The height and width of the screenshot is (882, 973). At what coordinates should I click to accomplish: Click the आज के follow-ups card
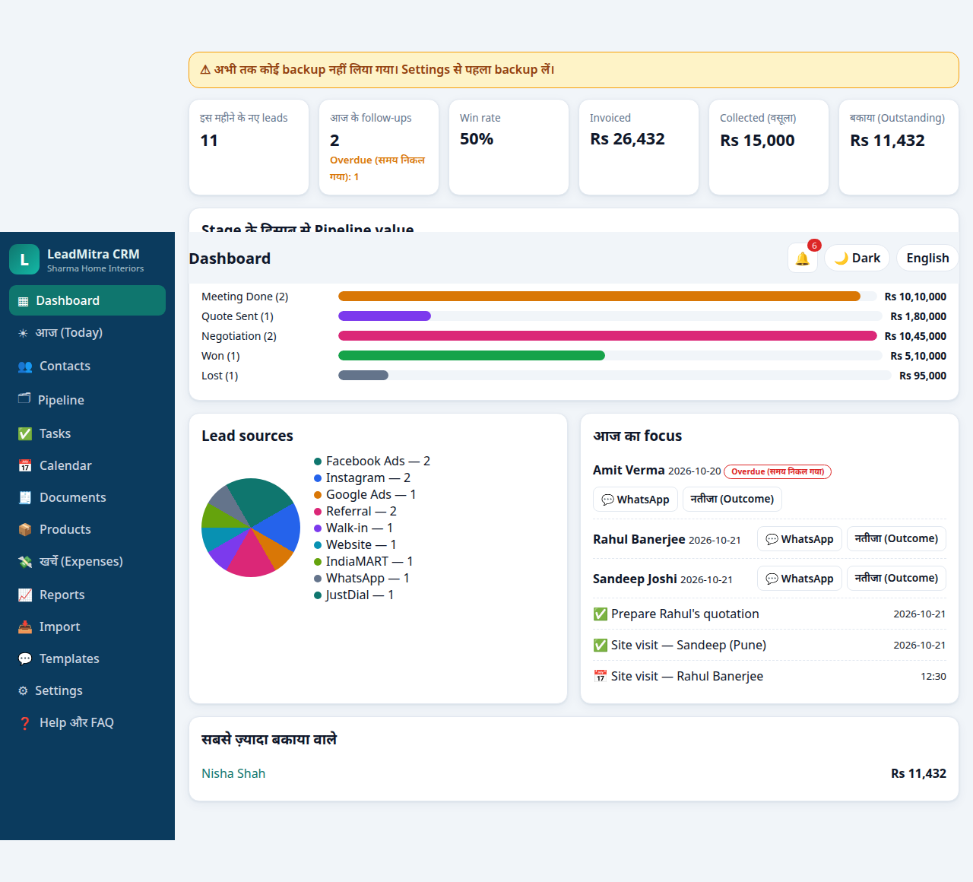379,148
